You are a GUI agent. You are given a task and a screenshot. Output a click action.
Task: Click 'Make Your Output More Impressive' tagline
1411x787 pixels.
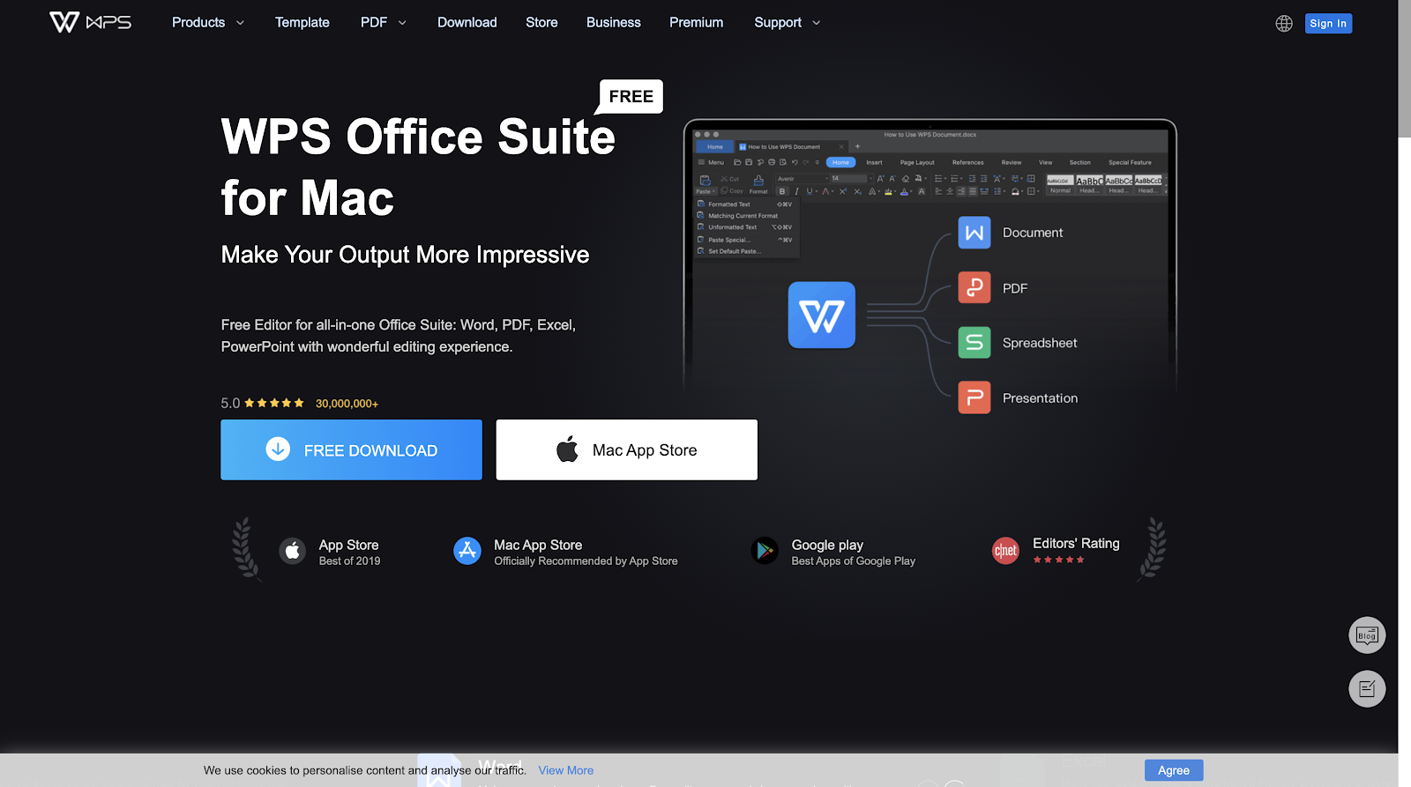point(405,255)
